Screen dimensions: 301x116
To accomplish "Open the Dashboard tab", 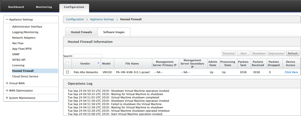I will point(16,7).
